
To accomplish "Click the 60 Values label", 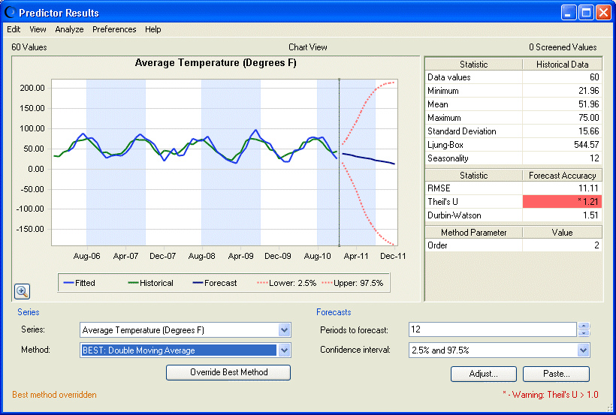I will coord(29,47).
